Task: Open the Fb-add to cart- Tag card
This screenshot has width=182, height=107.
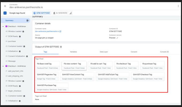Action: click(101, 66)
